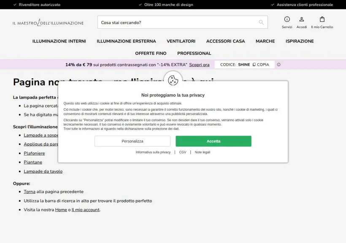Open Professional menu item
346x243 pixels.
coord(194,53)
